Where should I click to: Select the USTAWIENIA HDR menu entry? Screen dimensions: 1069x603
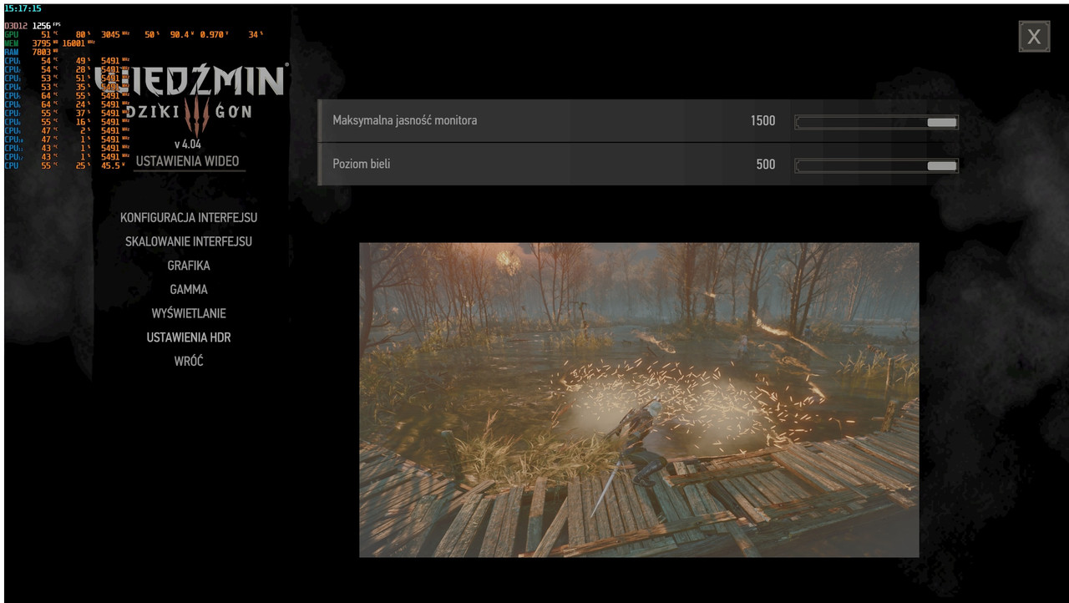(x=188, y=337)
